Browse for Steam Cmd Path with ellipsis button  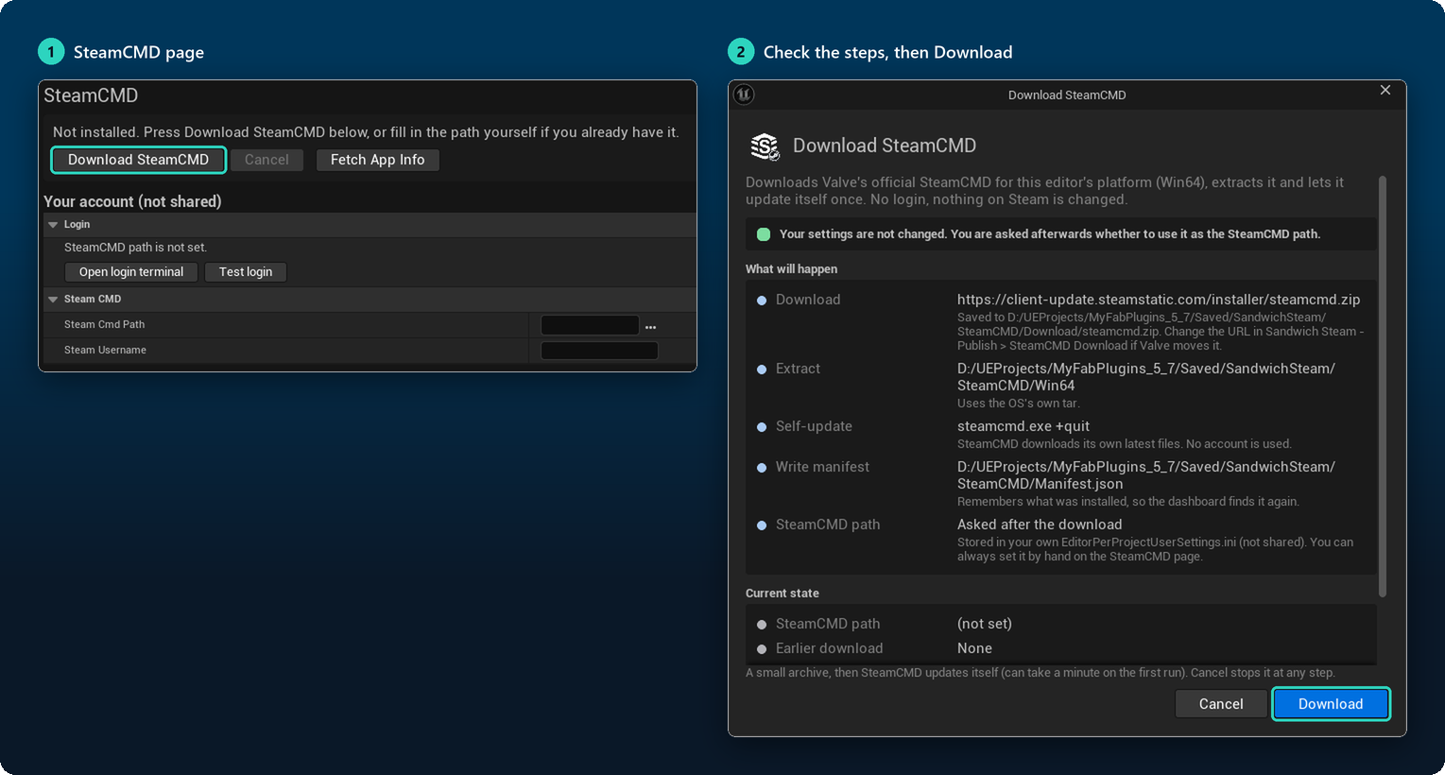tap(650, 326)
